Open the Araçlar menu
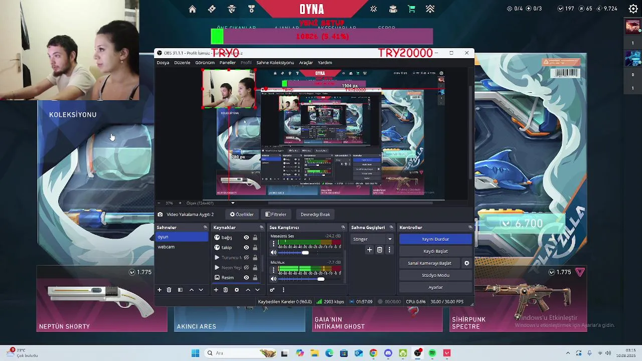The image size is (642, 361). [x=306, y=63]
